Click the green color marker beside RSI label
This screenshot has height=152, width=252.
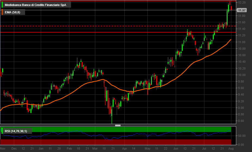(x=2, y=131)
